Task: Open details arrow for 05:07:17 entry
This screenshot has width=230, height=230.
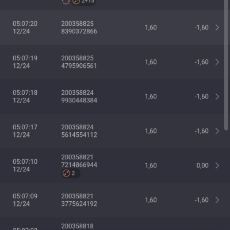Action: tap(217, 131)
